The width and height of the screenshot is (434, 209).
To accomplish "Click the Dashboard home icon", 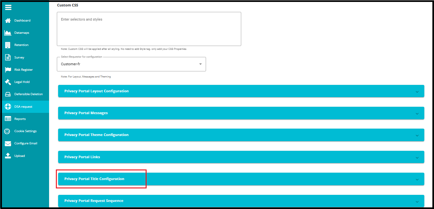I will pyautogui.click(x=8, y=21).
